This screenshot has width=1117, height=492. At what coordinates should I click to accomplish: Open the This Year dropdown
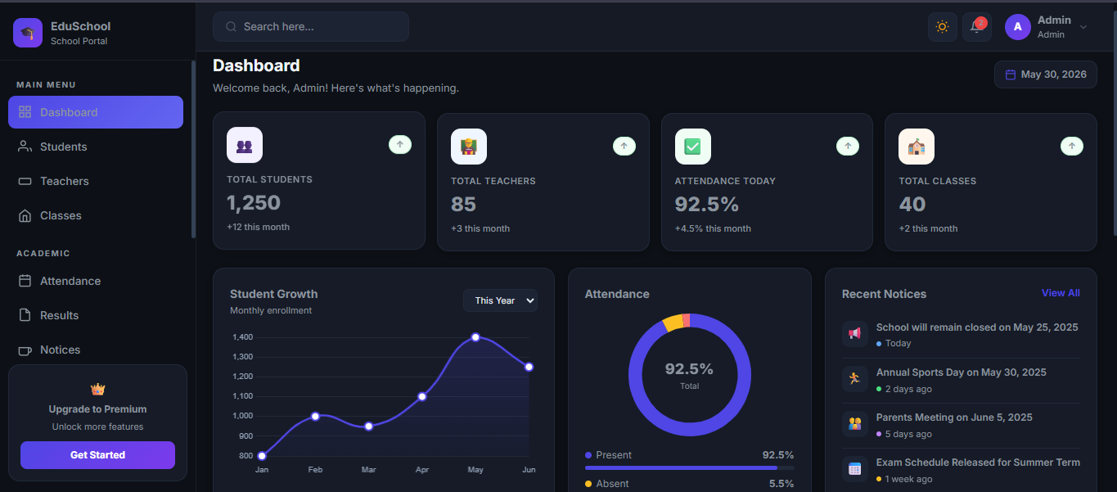500,300
